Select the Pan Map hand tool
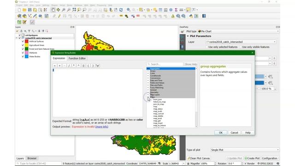 point(53,10)
